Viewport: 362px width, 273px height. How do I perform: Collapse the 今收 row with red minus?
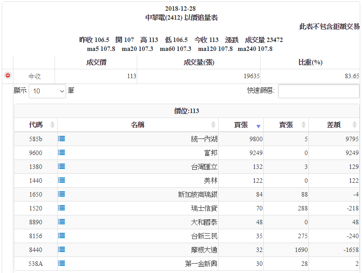8,76
